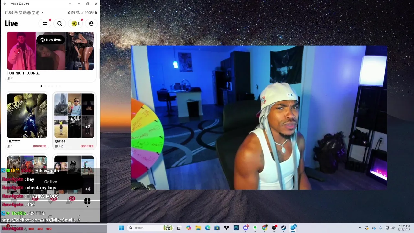Click BOOSTED label under games
This screenshot has height=233, width=414.
tap(87, 146)
